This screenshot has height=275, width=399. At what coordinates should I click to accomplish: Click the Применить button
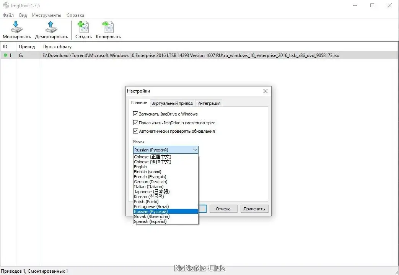click(x=254, y=209)
